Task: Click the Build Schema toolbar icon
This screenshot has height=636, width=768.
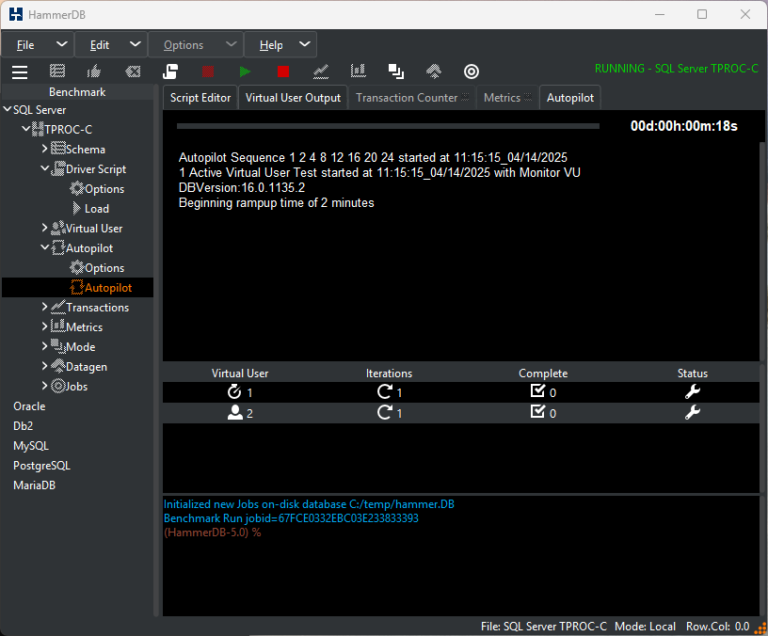Action: [x=57, y=72]
